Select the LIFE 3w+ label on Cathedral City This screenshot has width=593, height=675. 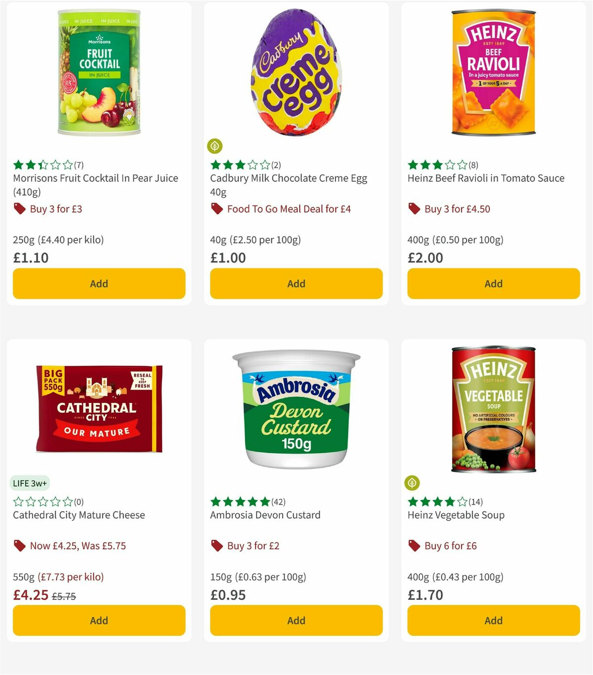click(30, 483)
